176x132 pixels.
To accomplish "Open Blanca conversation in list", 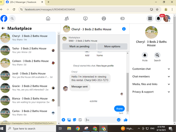I will click(28, 100).
